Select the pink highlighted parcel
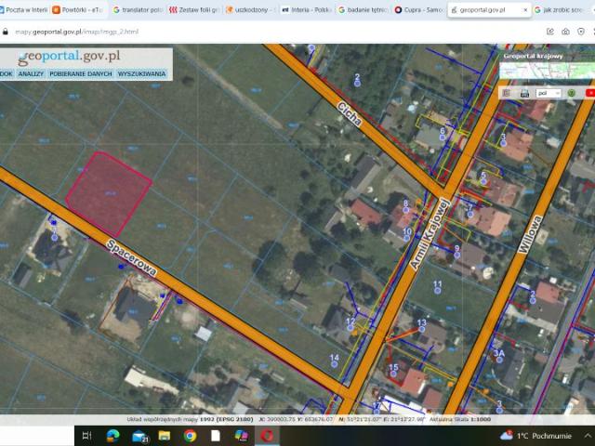The height and width of the screenshot is (446, 595). click(x=110, y=194)
